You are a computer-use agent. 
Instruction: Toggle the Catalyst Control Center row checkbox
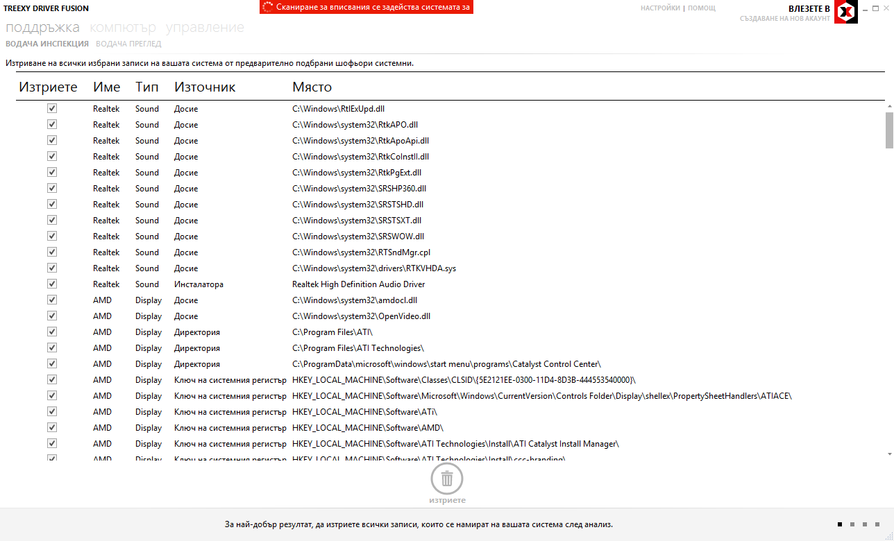pyautogui.click(x=52, y=363)
